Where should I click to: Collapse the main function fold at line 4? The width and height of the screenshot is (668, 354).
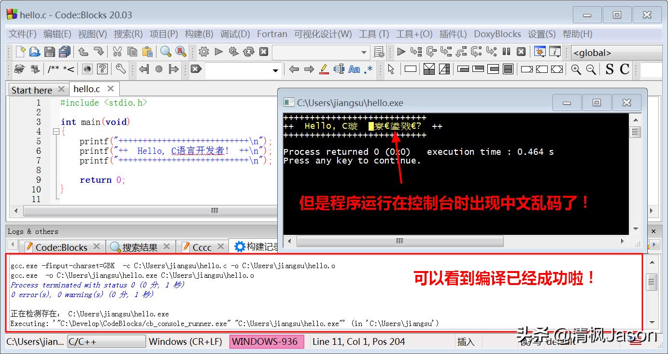[x=56, y=131]
